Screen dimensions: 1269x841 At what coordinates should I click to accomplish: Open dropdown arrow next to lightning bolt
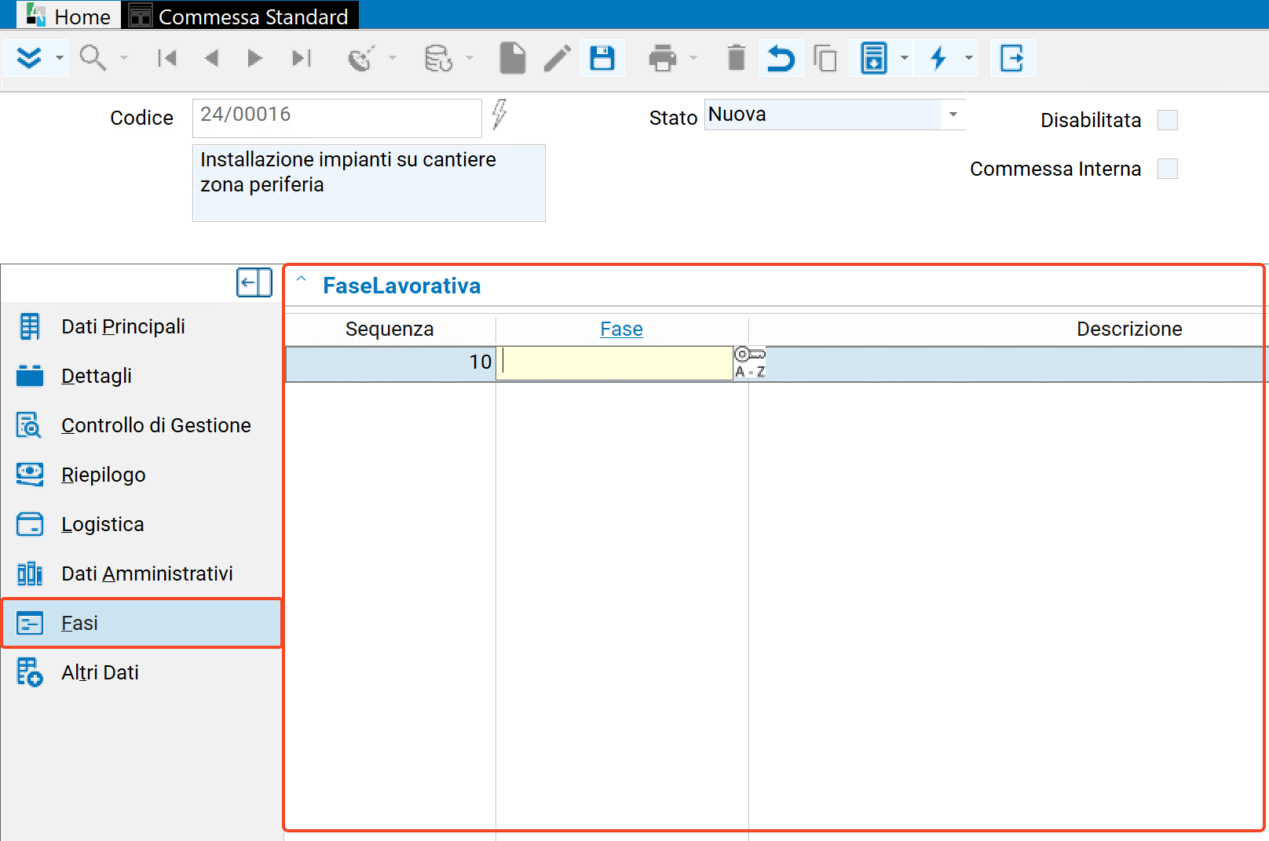point(969,58)
